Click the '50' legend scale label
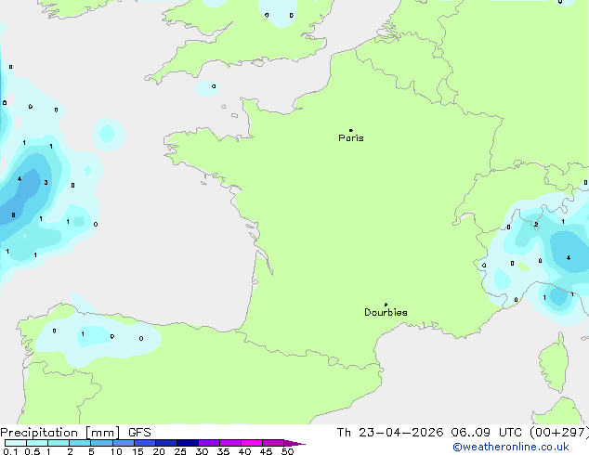 287,451
